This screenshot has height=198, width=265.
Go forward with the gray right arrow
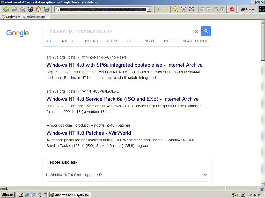point(14,9)
